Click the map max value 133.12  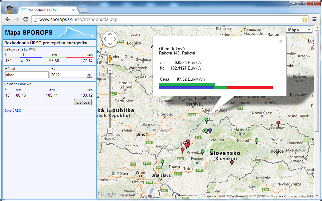tap(87, 95)
